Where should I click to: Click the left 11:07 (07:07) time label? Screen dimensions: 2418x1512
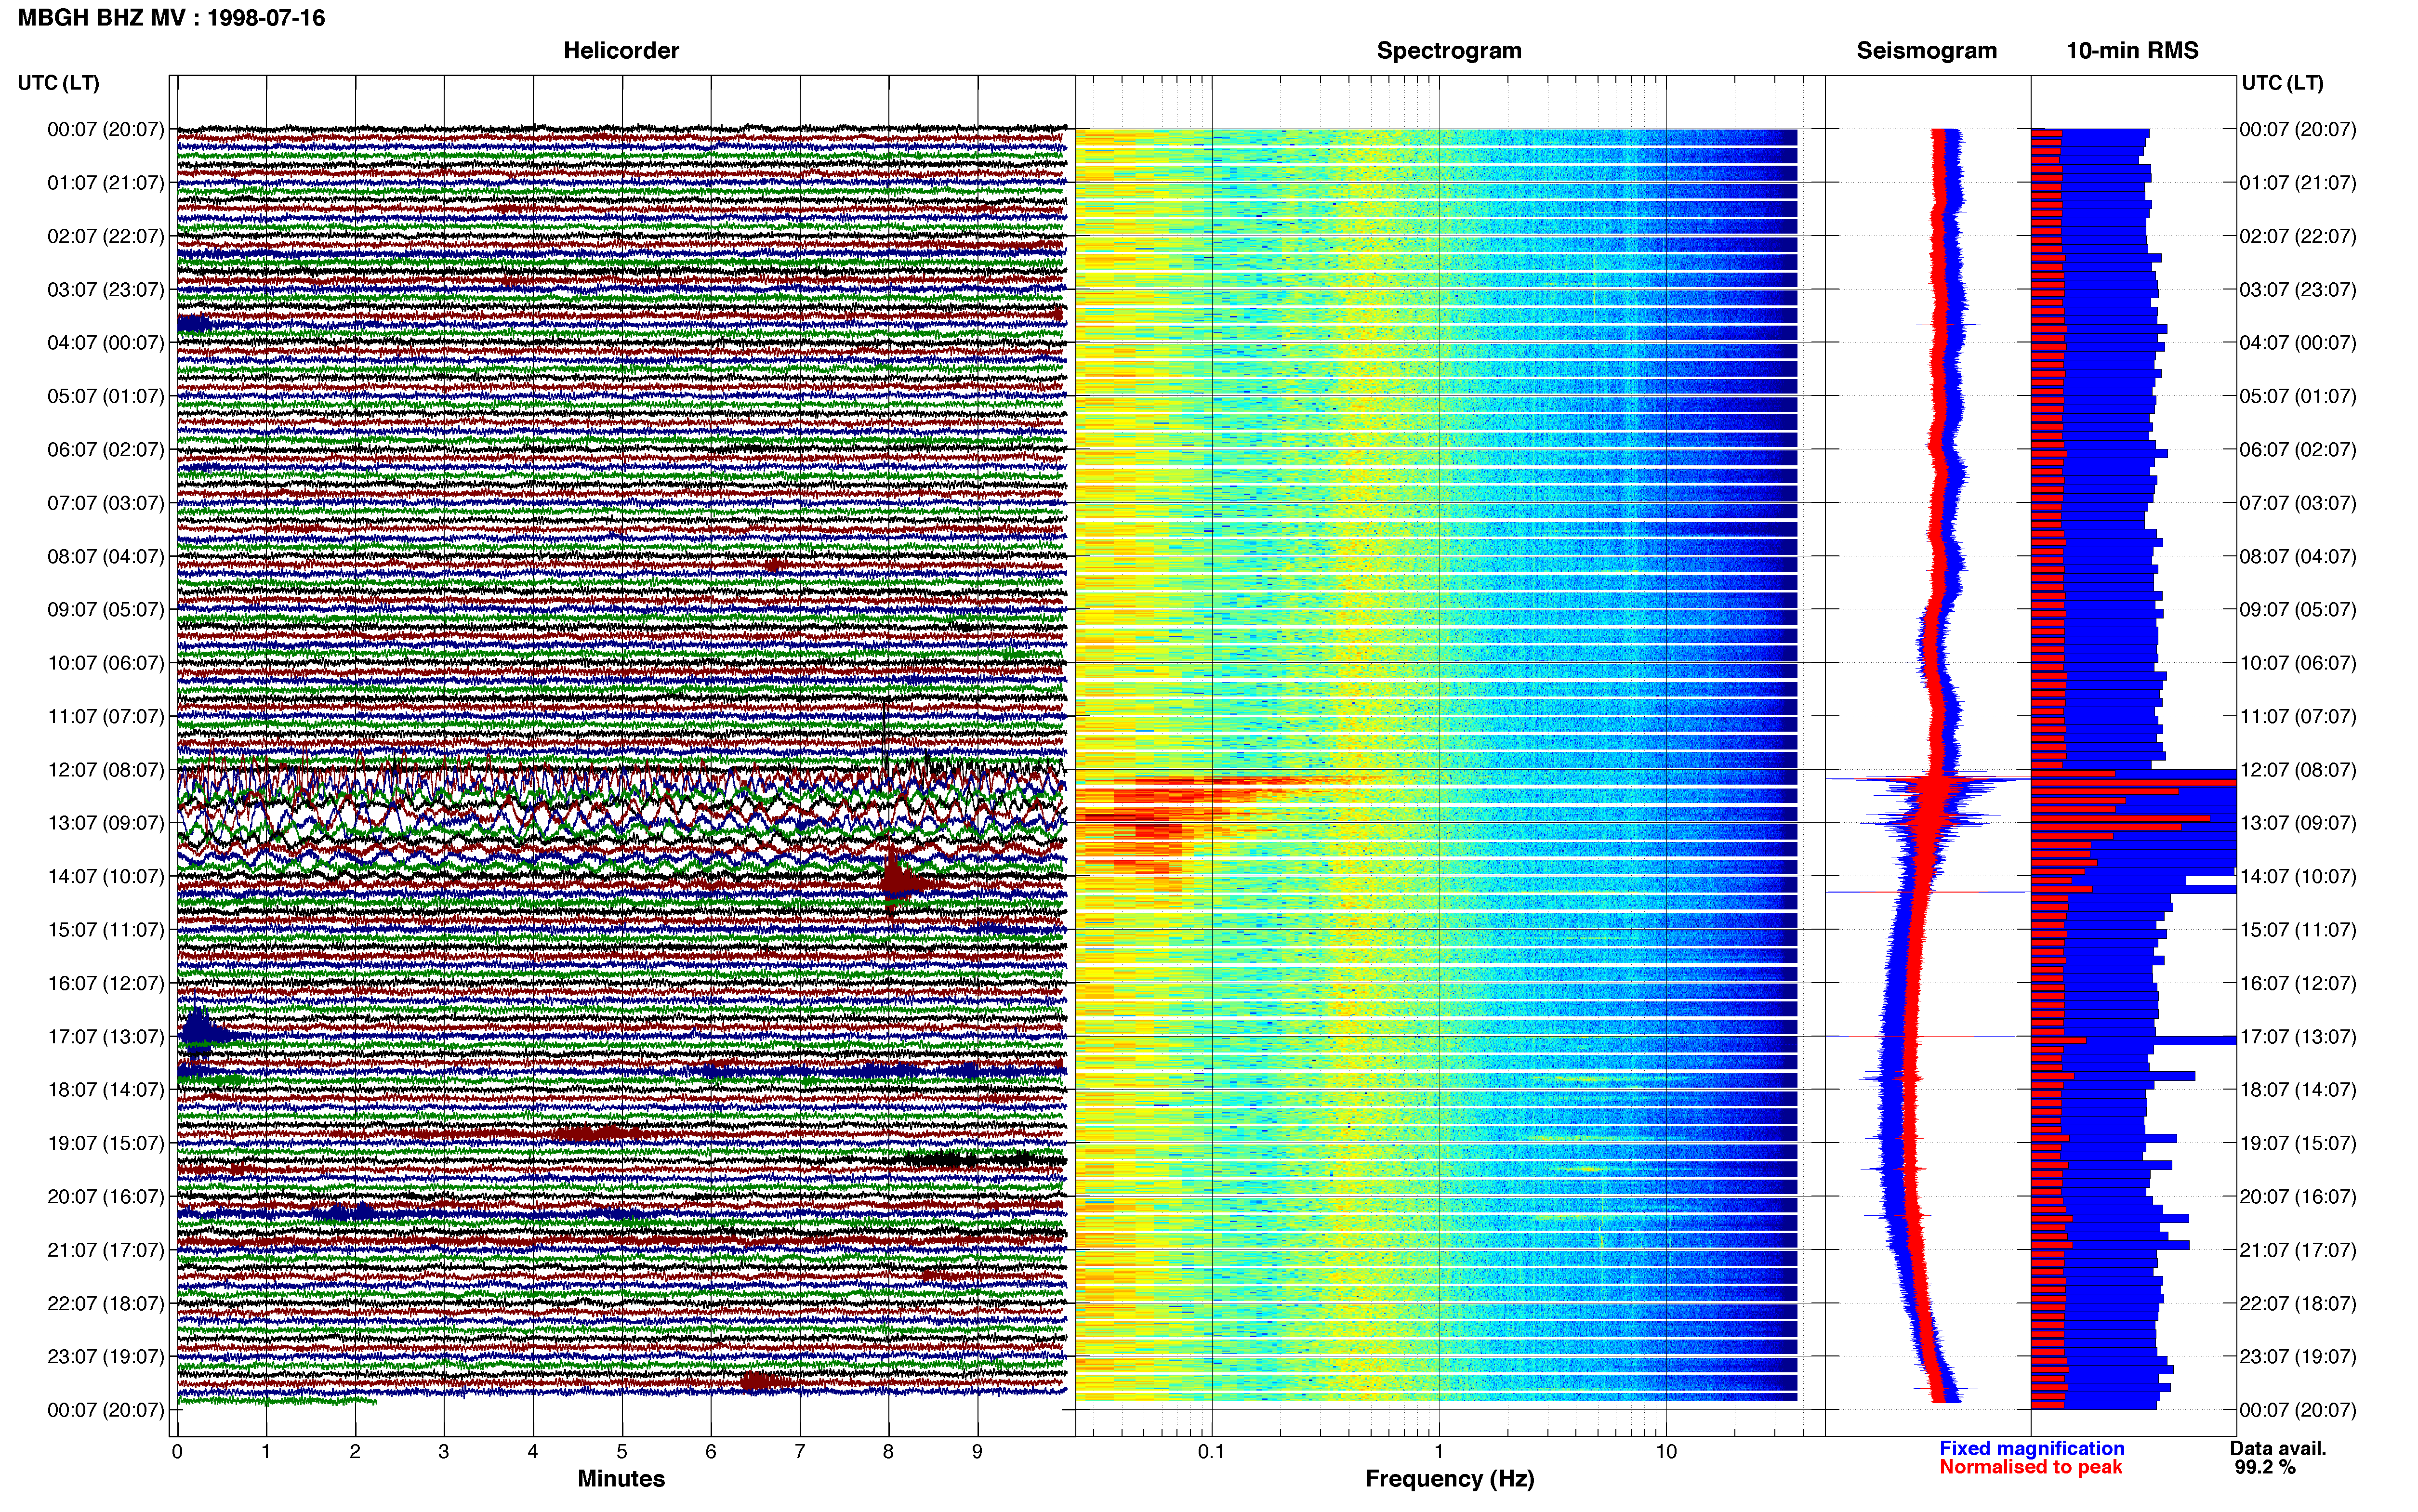tap(106, 716)
